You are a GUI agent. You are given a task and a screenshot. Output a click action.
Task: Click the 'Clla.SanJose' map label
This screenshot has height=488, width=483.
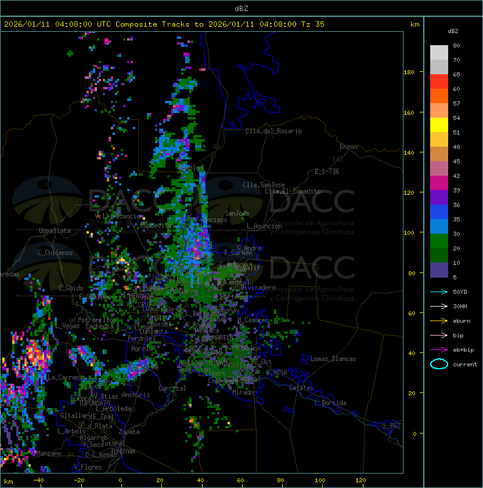point(264,185)
